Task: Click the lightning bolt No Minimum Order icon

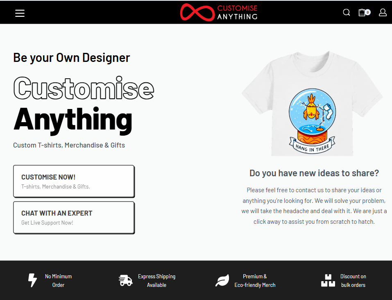Action: [x=32, y=280]
